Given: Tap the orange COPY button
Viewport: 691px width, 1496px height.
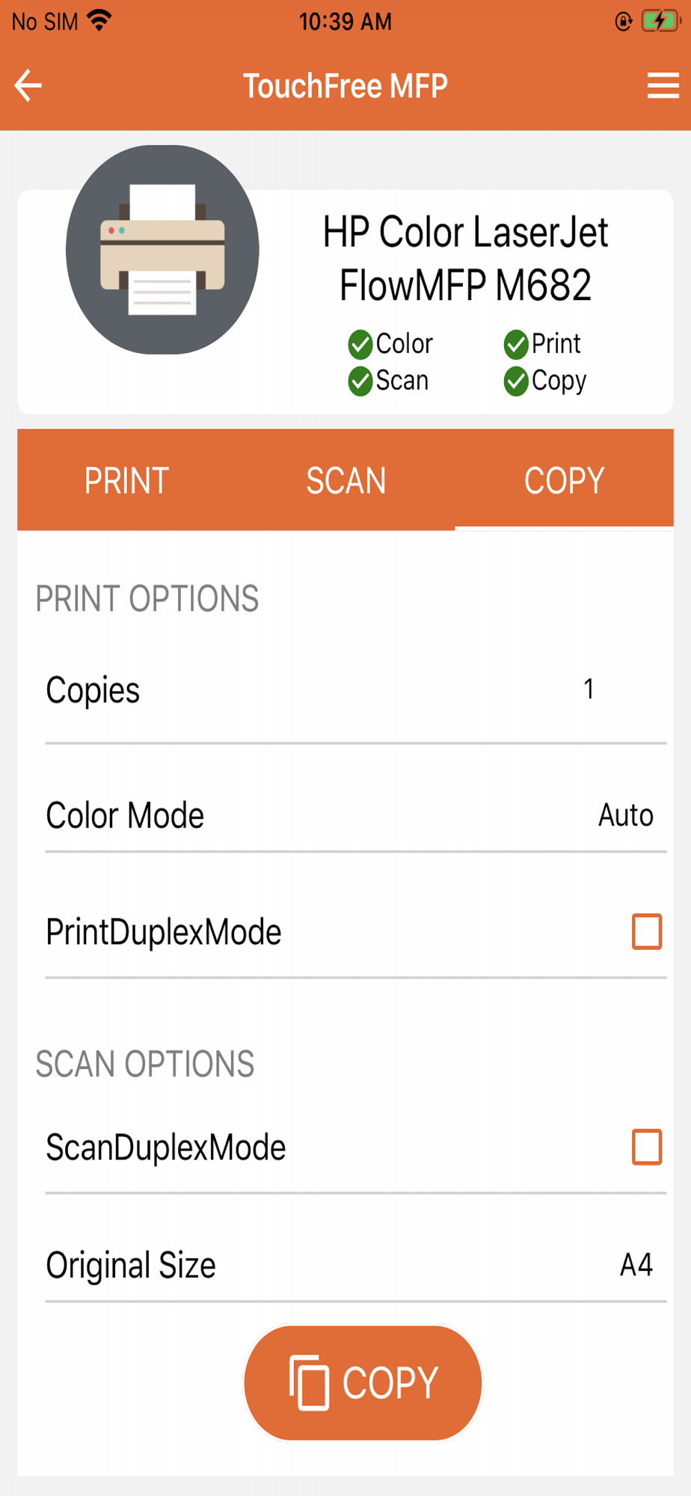Looking at the screenshot, I should click(x=363, y=1383).
